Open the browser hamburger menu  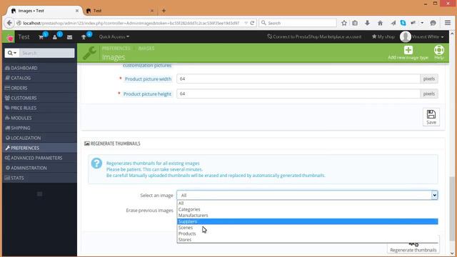pyautogui.click(x=448, y=23)
